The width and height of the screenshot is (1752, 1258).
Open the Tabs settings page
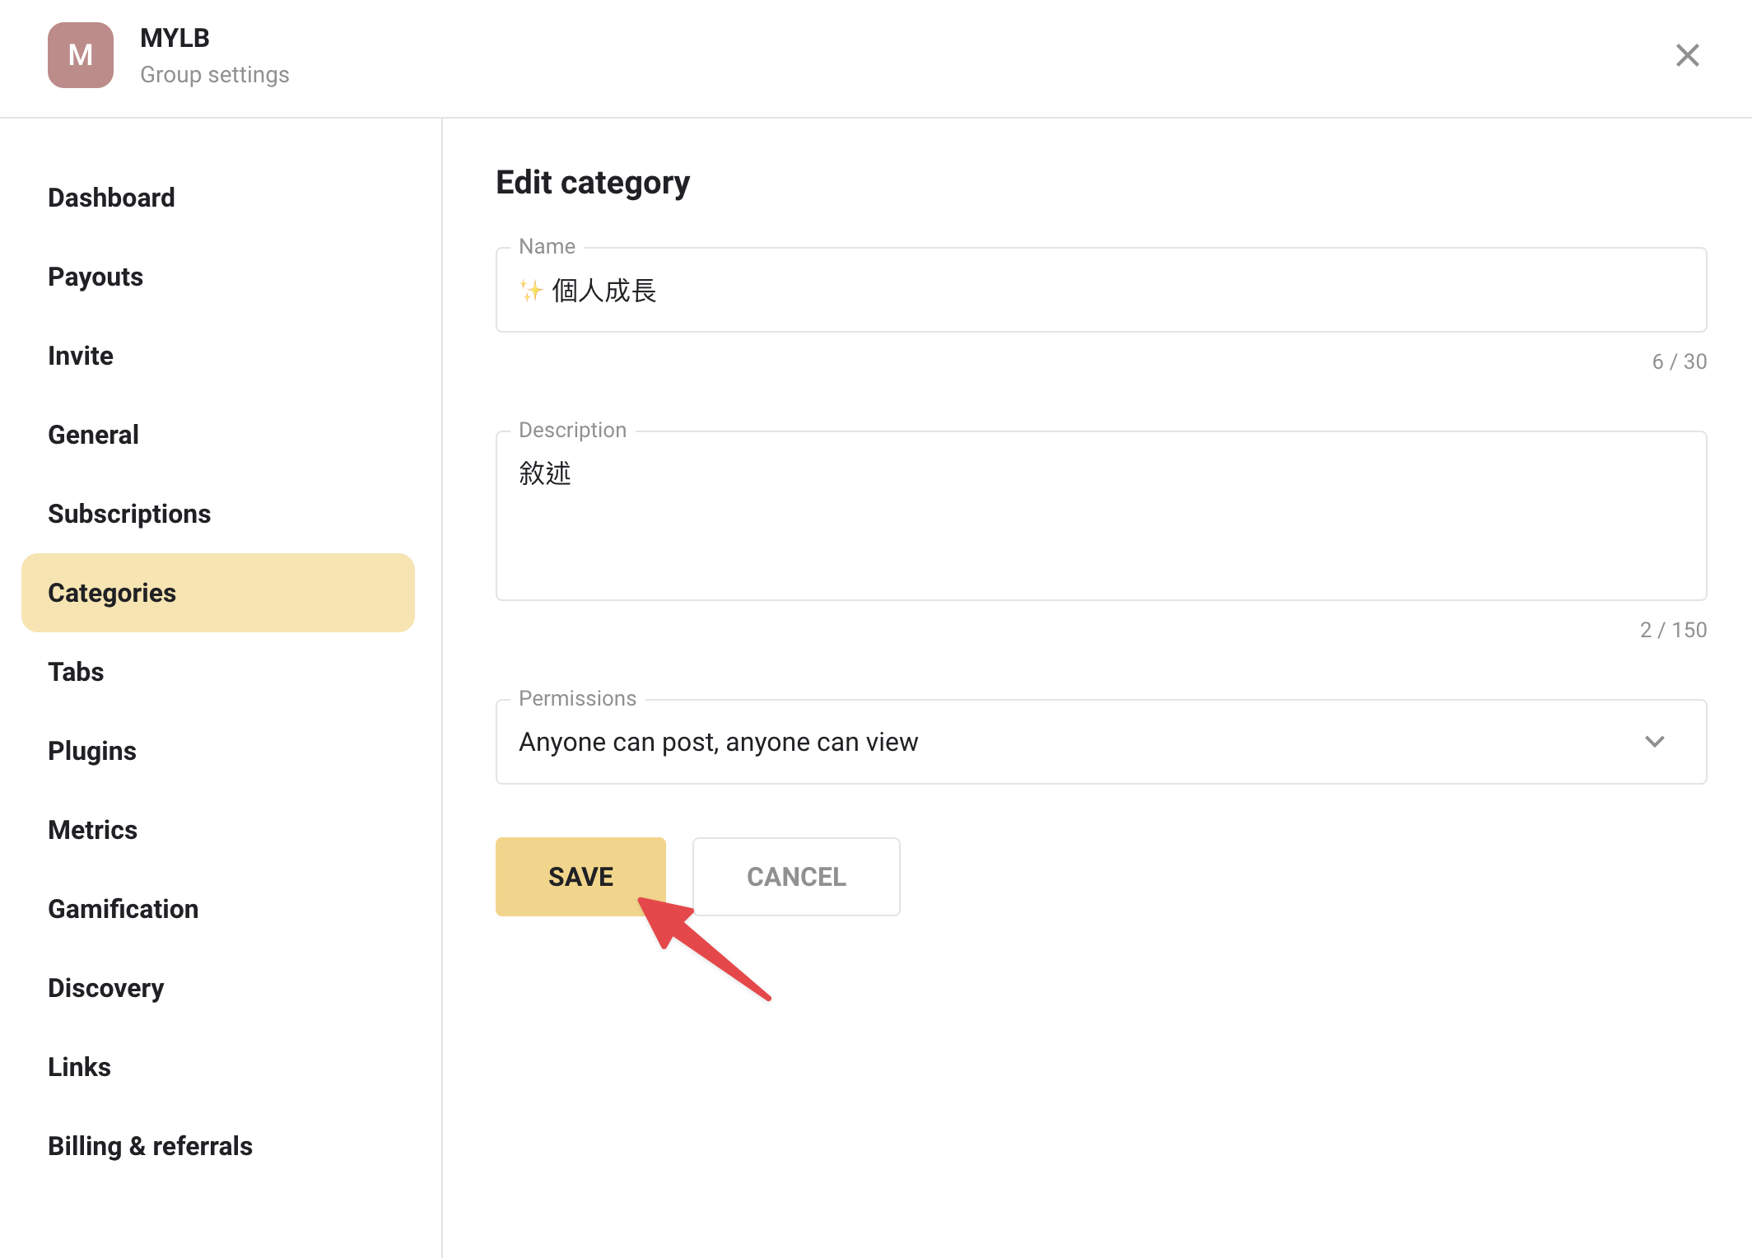[x=76, y=672]
